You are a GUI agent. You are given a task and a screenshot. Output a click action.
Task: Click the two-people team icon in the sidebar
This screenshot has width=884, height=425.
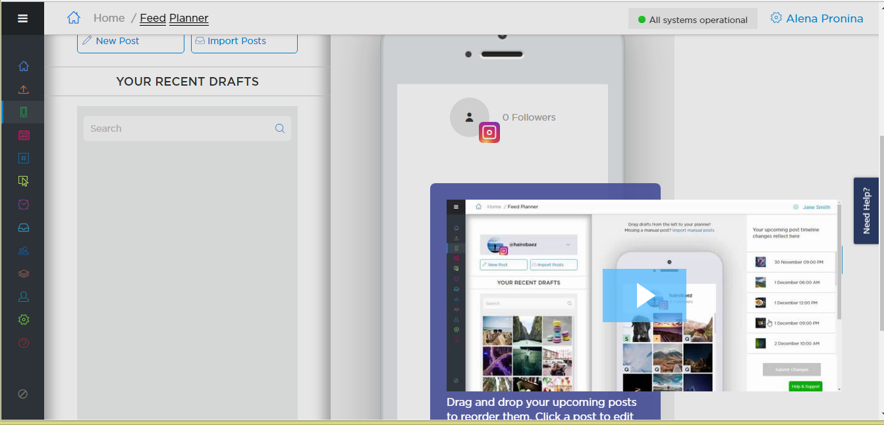pyautogui.click(x=24, y=251)
